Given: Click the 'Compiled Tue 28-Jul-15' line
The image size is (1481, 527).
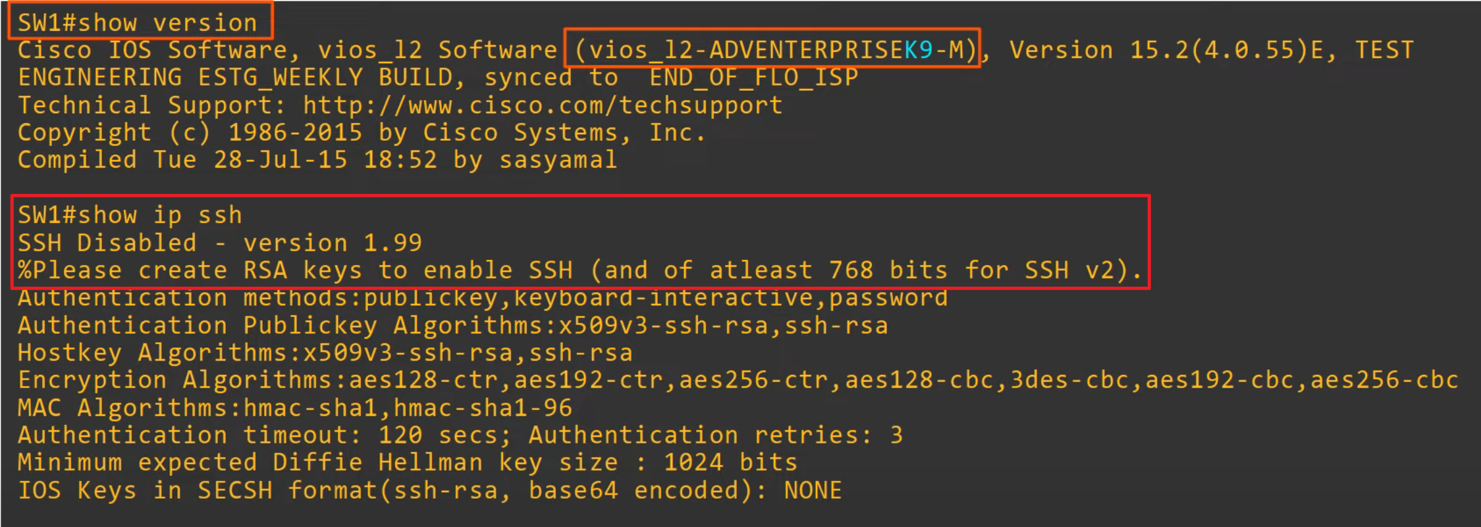Looking at the screenshot, I should coord(317,160).
